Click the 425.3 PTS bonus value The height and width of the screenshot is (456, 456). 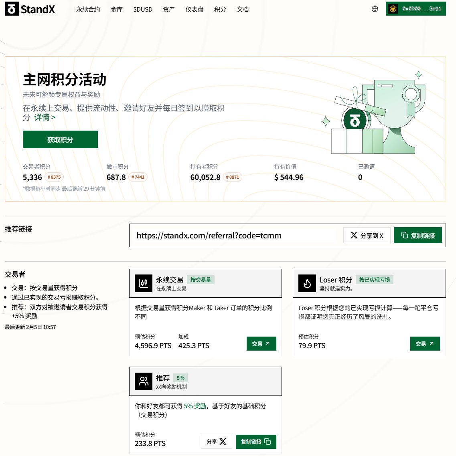click(x=194, y=345)
